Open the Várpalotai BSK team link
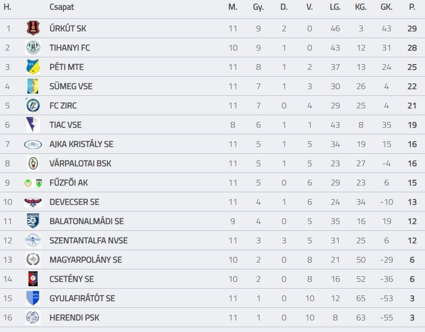 point(80,163)
